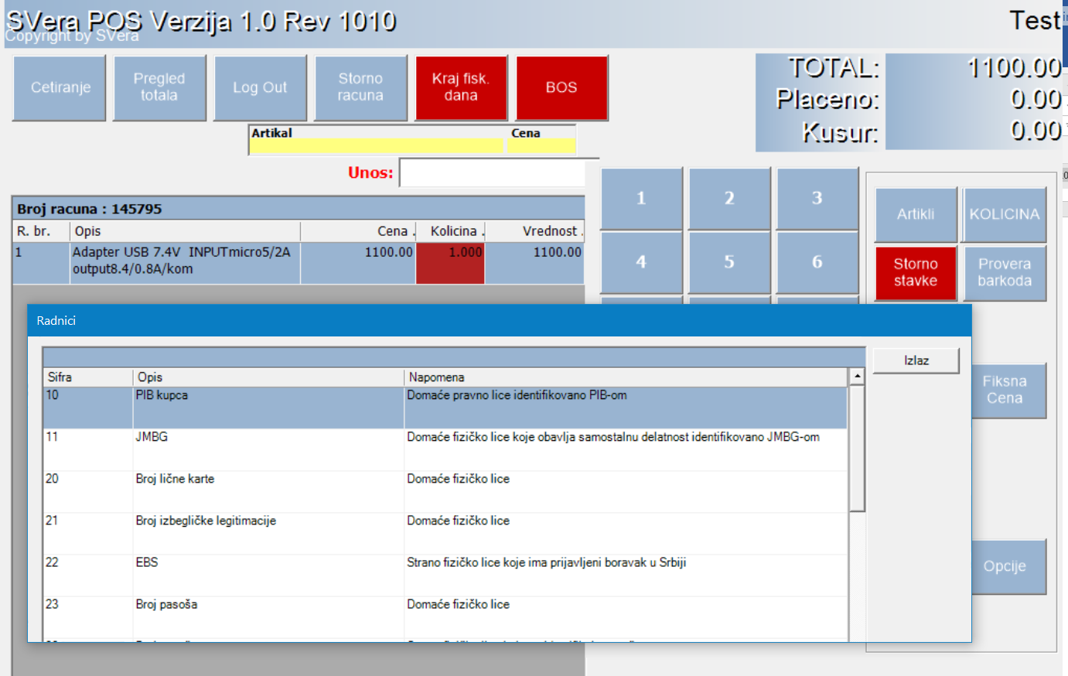Click the Cetiranje button
The width and height of the screenshot is (1068, 676).
pyautogui.click(x=60, y=87)
